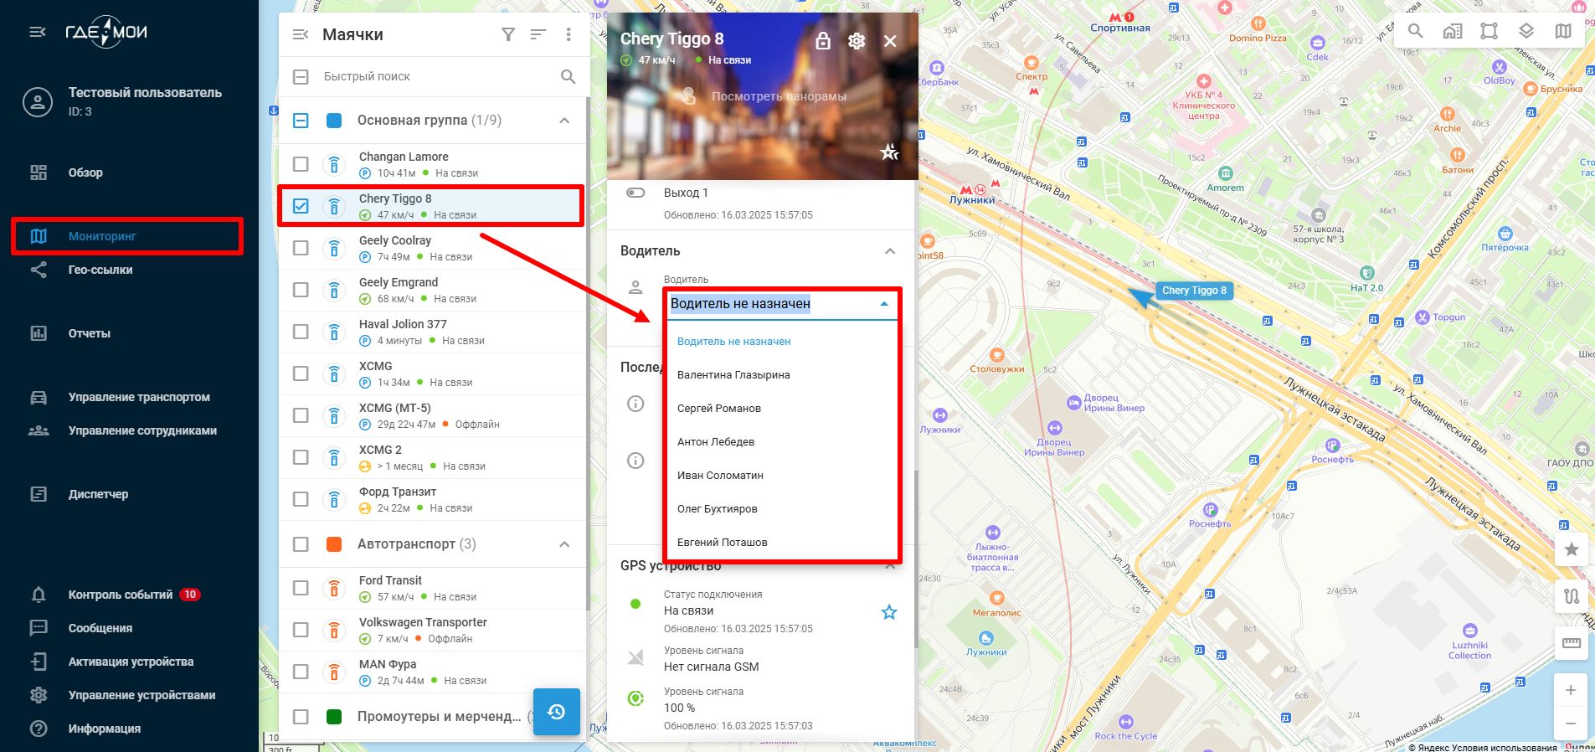Check the Changan Lamore checkbox

click(301, 164)
